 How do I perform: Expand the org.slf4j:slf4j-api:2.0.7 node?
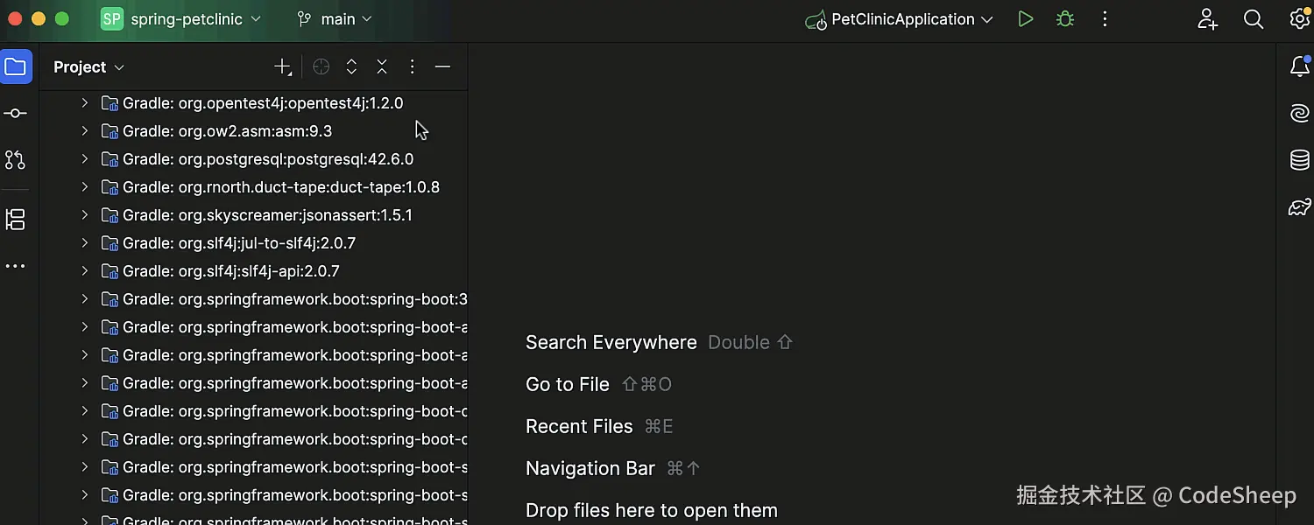coord(85,271)
